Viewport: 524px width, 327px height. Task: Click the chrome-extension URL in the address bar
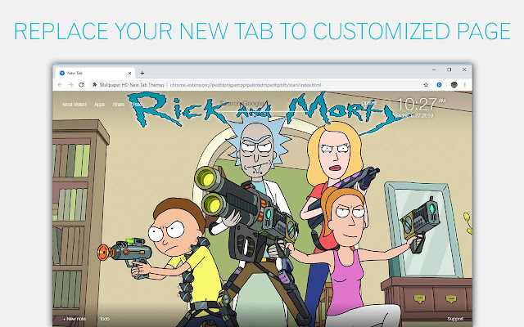246,85
